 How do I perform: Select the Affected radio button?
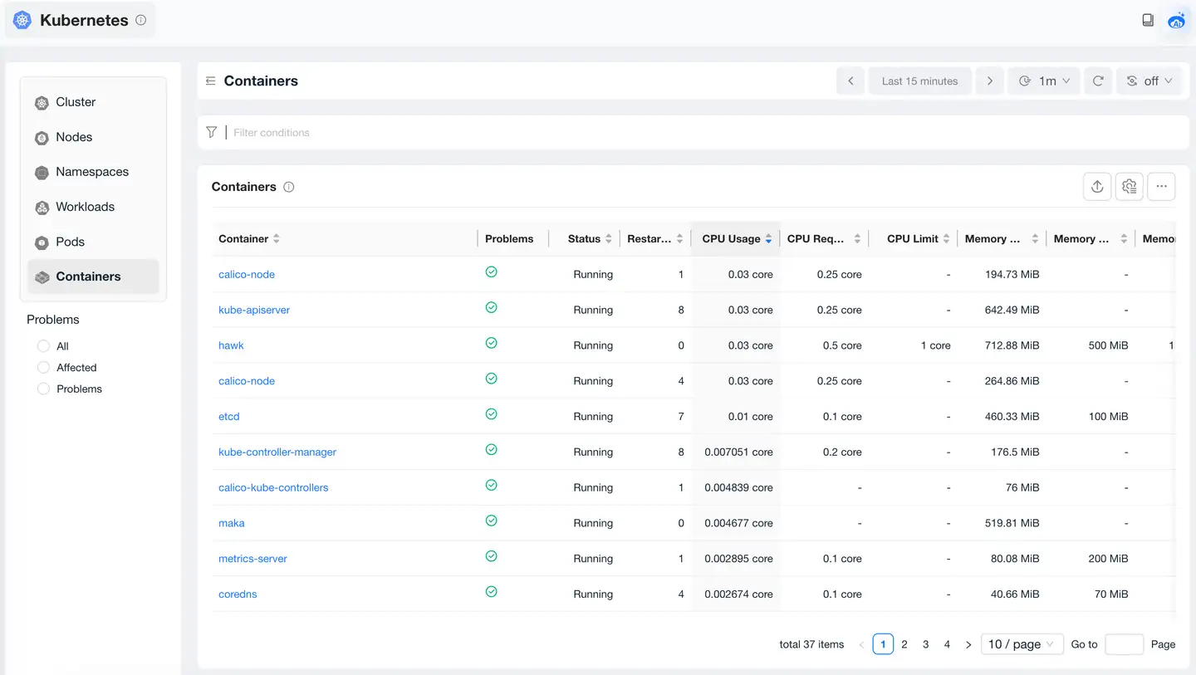pos(44,368)
